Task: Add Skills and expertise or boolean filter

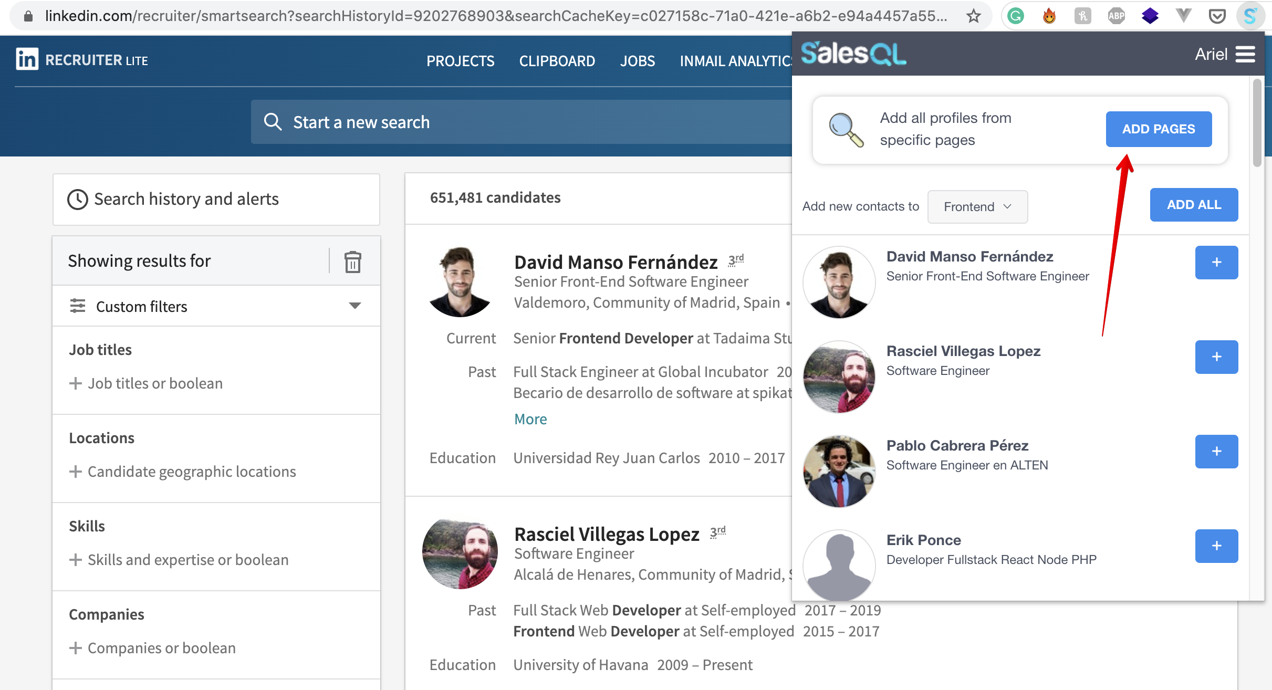Action: pyautogui.click(x=179, y=560)
